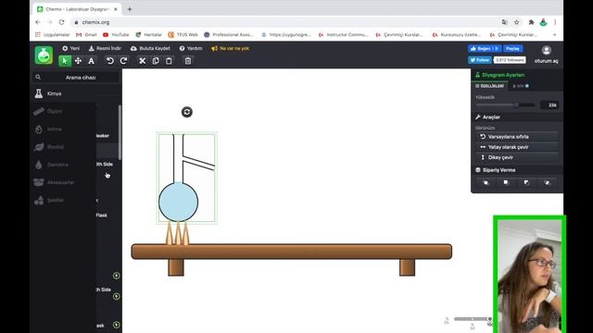
Task: Click the first ordering icon under Sipariş Verme
Action: [486, 183]
